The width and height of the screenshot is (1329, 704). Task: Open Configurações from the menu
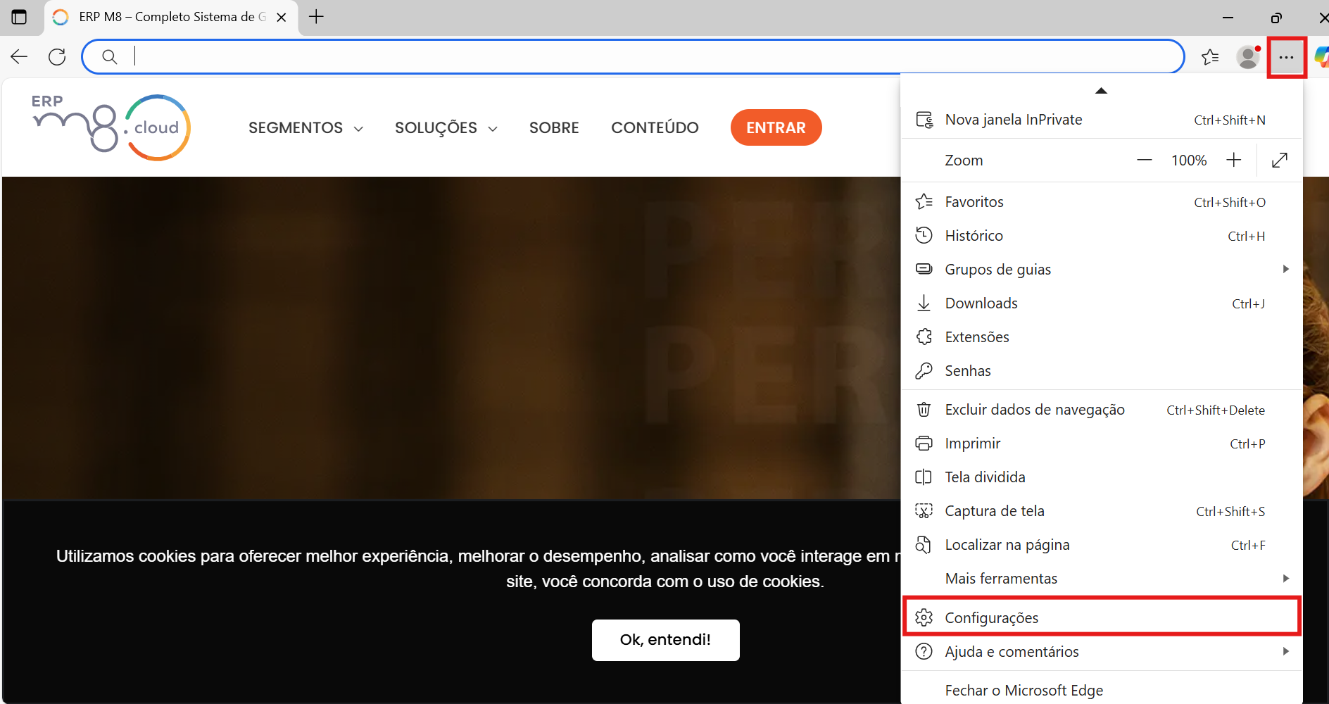click(1101, 617)
